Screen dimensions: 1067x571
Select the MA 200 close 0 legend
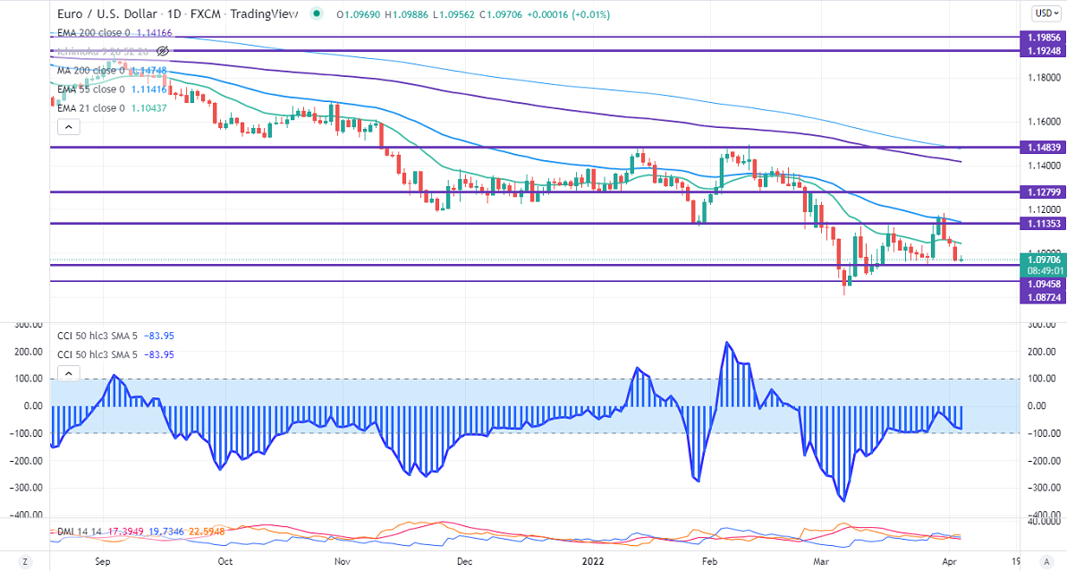point(91,71)
